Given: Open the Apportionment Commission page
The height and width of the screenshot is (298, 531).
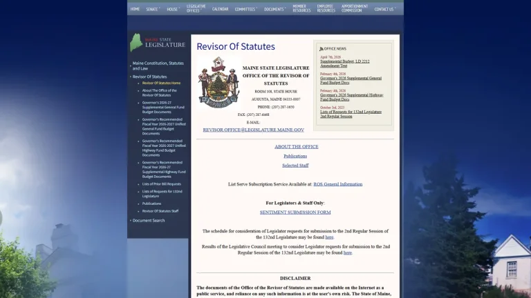Looking at the screenshot, I should (354, 8).
